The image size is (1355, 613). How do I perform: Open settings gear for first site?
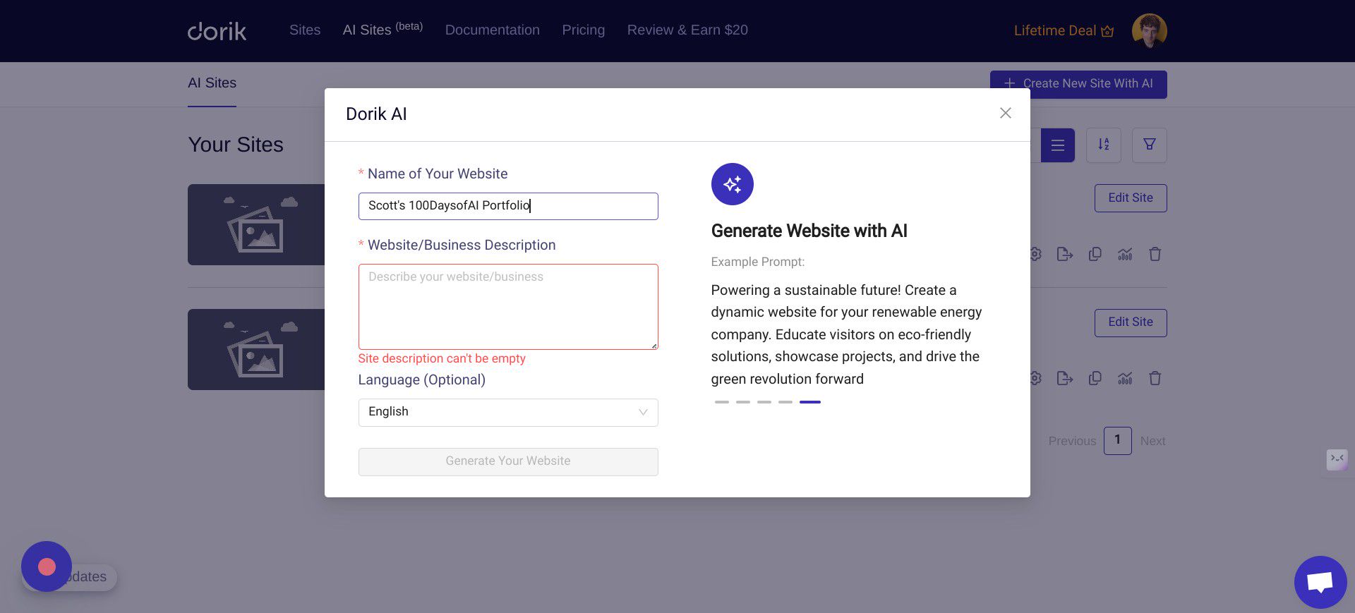pos(1035,254)
